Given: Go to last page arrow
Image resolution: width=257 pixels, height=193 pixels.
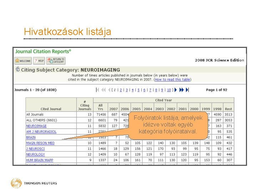Looking at the screenshot, I should click(x=187, y=90).
